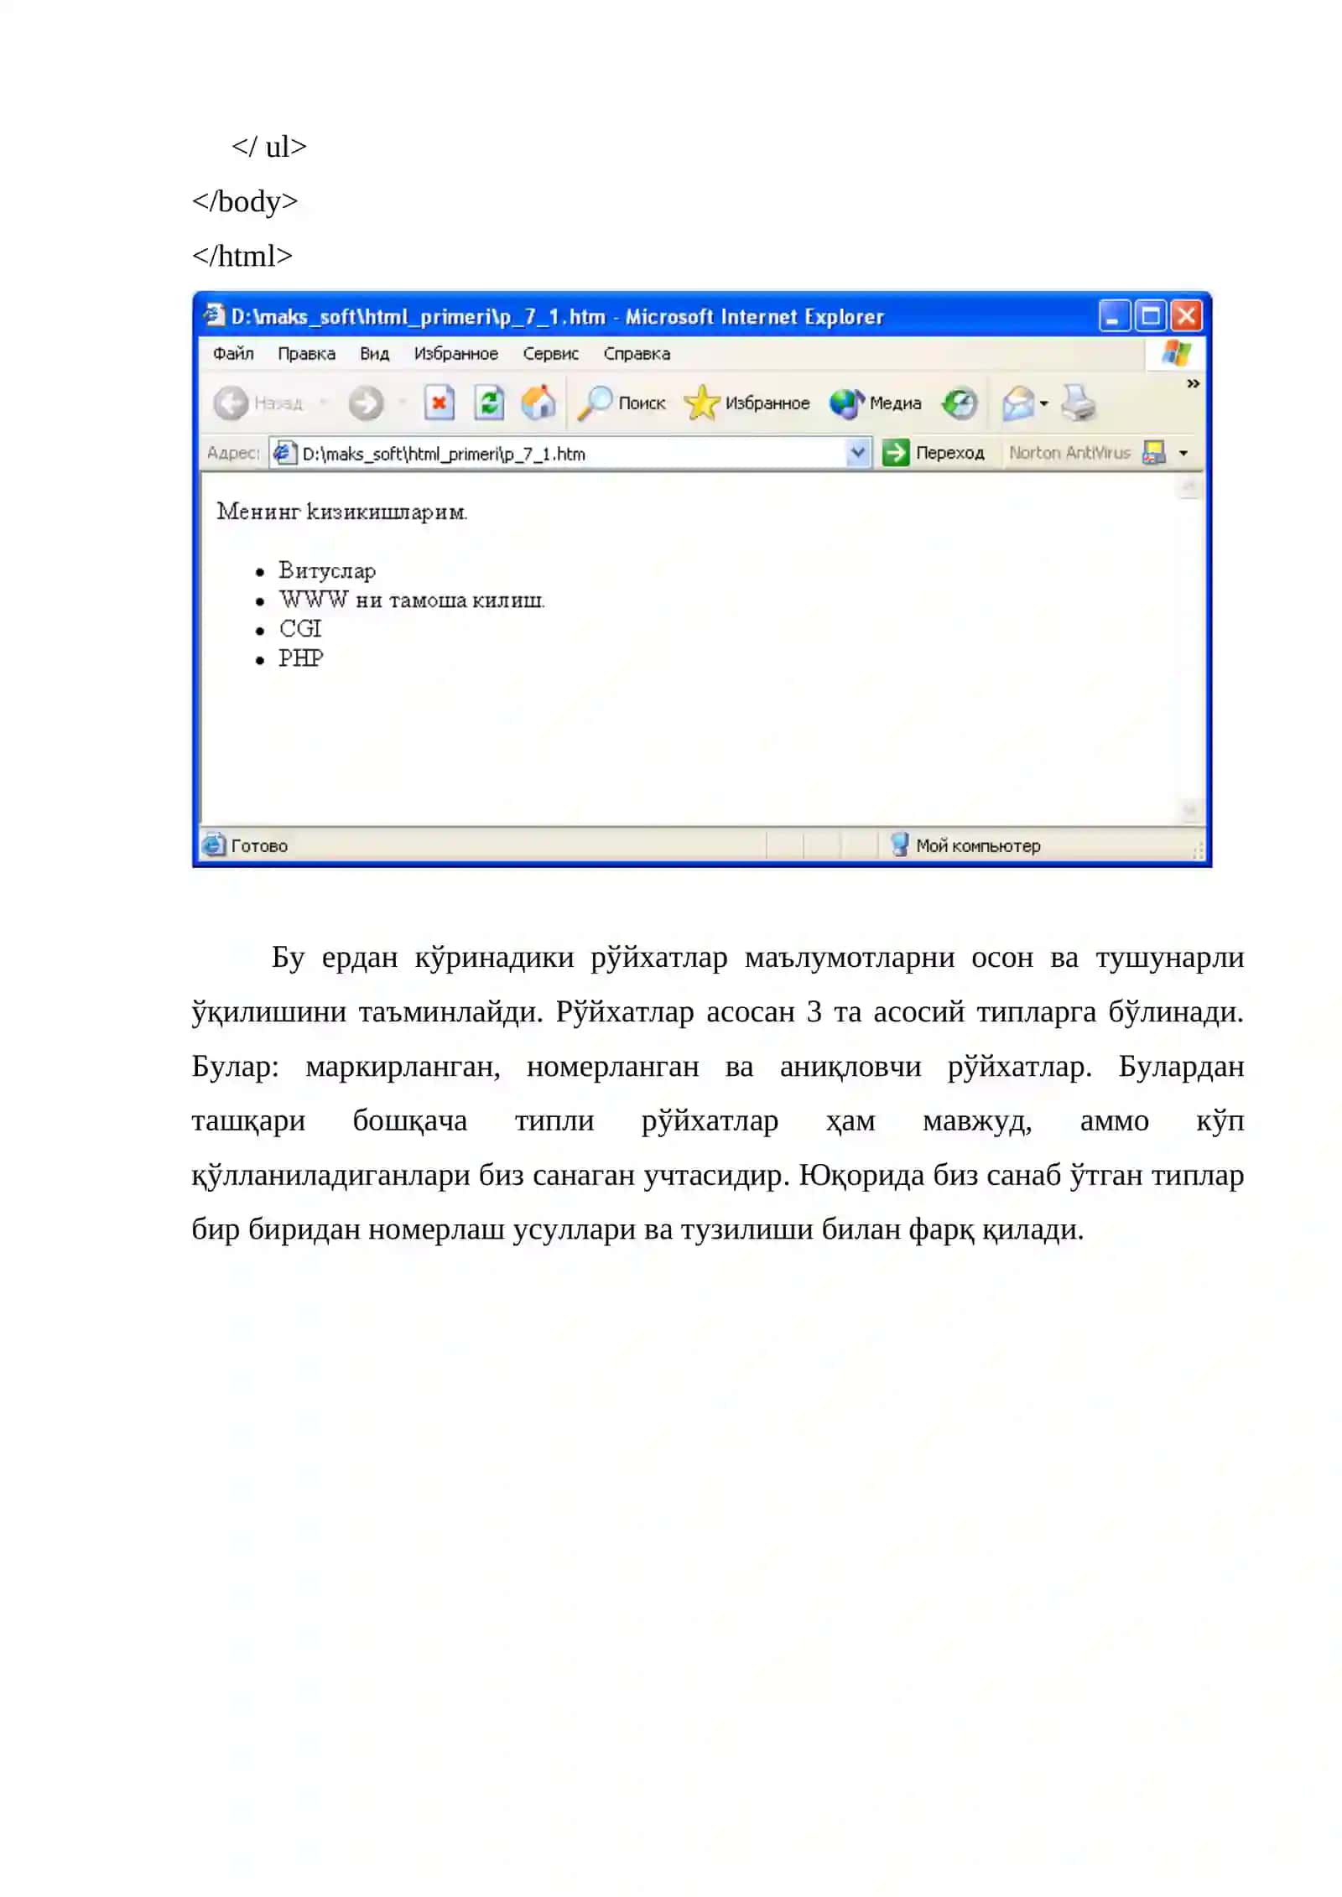Open the History clock icon
This screenshot has width=1342, height=1897.
point(959,403)
